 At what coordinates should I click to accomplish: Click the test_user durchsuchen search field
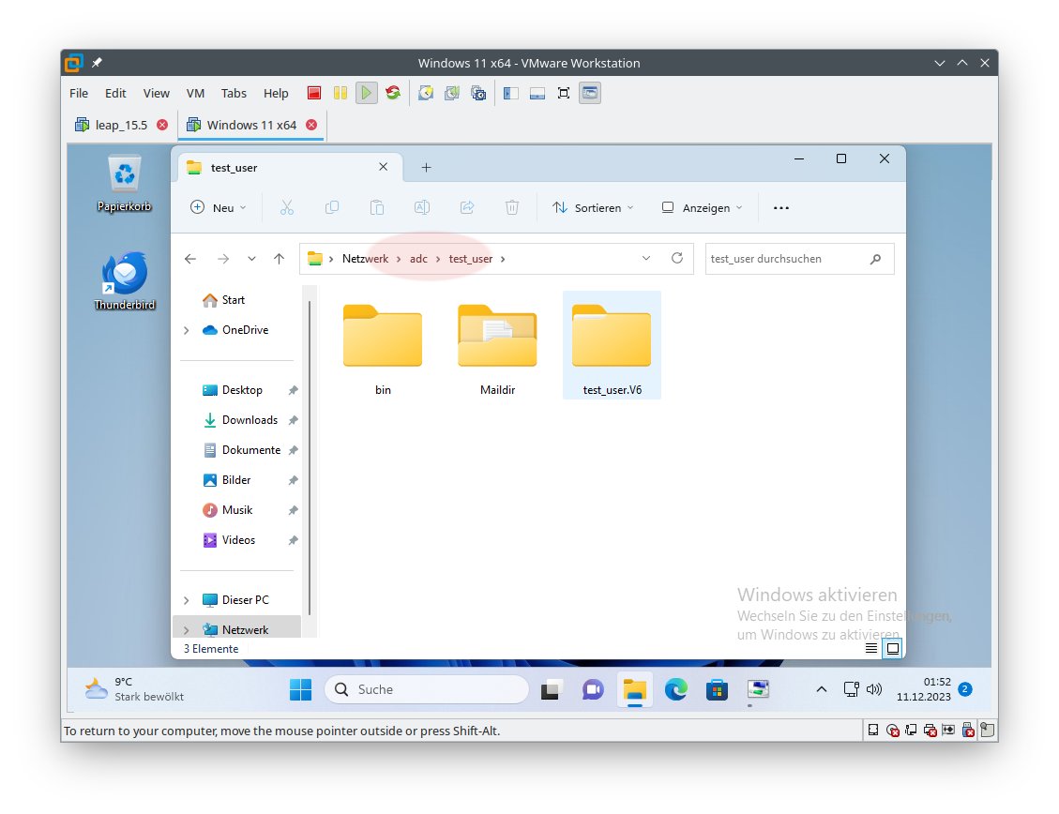[x=786, y=259]
